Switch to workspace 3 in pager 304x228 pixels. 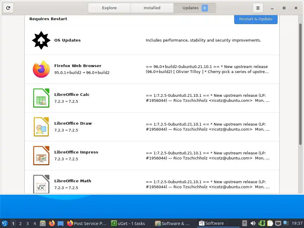pos(28,224)
